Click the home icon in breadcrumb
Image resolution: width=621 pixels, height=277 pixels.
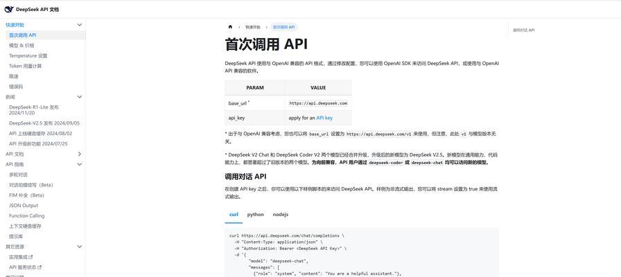[x=230, y=27]
